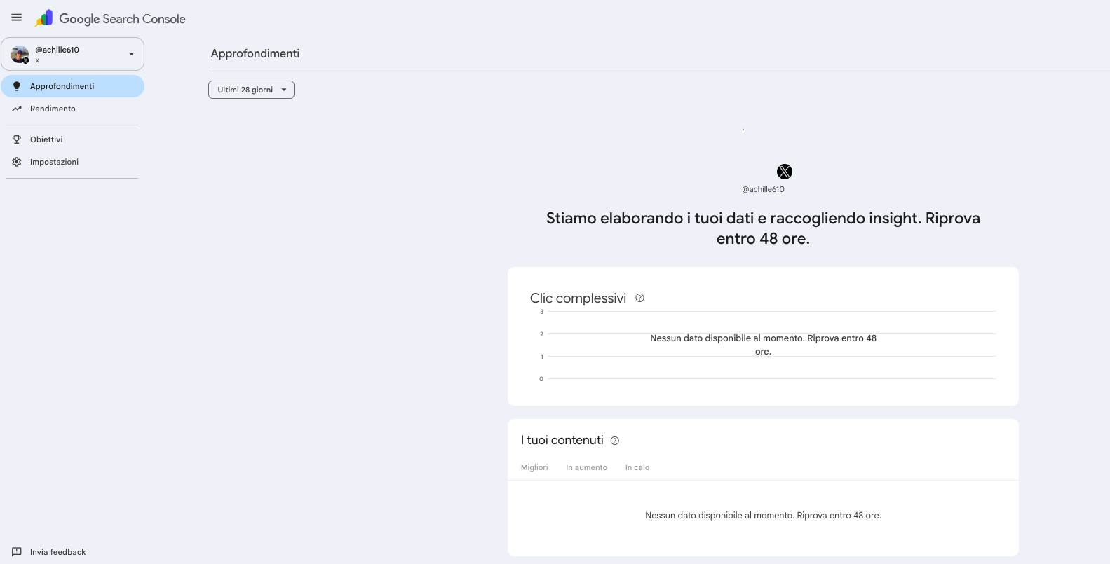Open the Rendimento sidebar item
The width and height of the screenshot is (1110, 564).
click(x=73, y=109)
